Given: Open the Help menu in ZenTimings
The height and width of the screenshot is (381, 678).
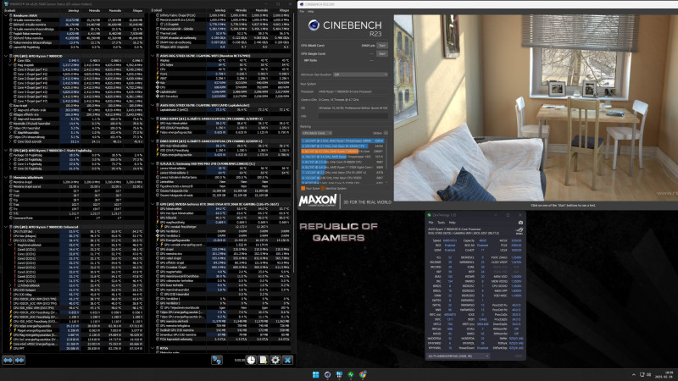Looking at the screenshot, I should point(452,223).
